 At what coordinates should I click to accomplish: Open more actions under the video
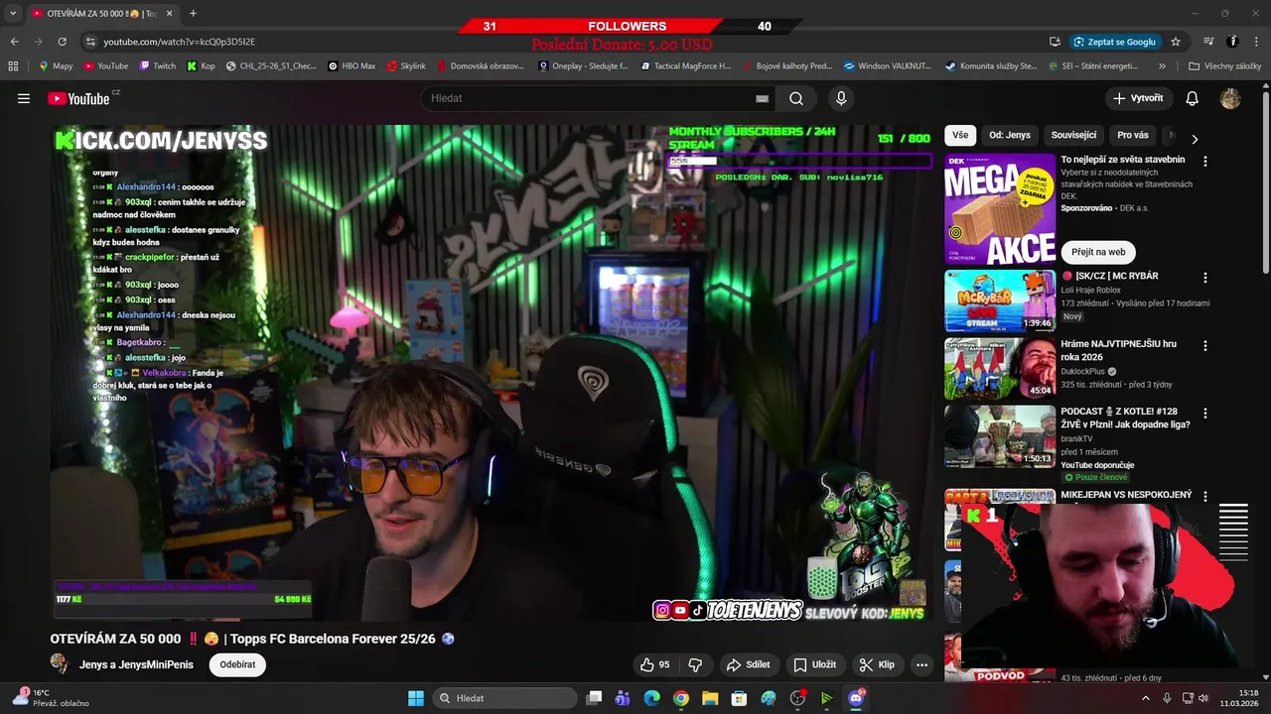[921, 664]
